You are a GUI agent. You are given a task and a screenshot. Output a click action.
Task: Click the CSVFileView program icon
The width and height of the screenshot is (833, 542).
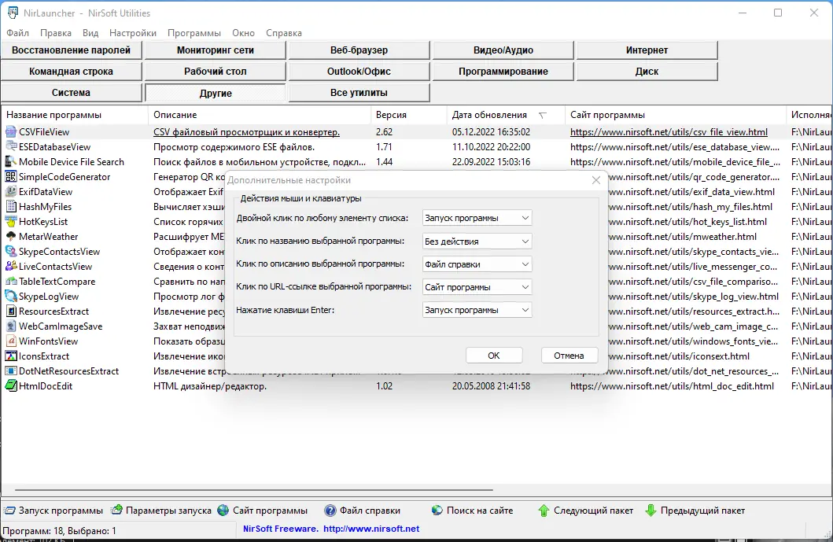pyautogui.click(x=11, y=132)
